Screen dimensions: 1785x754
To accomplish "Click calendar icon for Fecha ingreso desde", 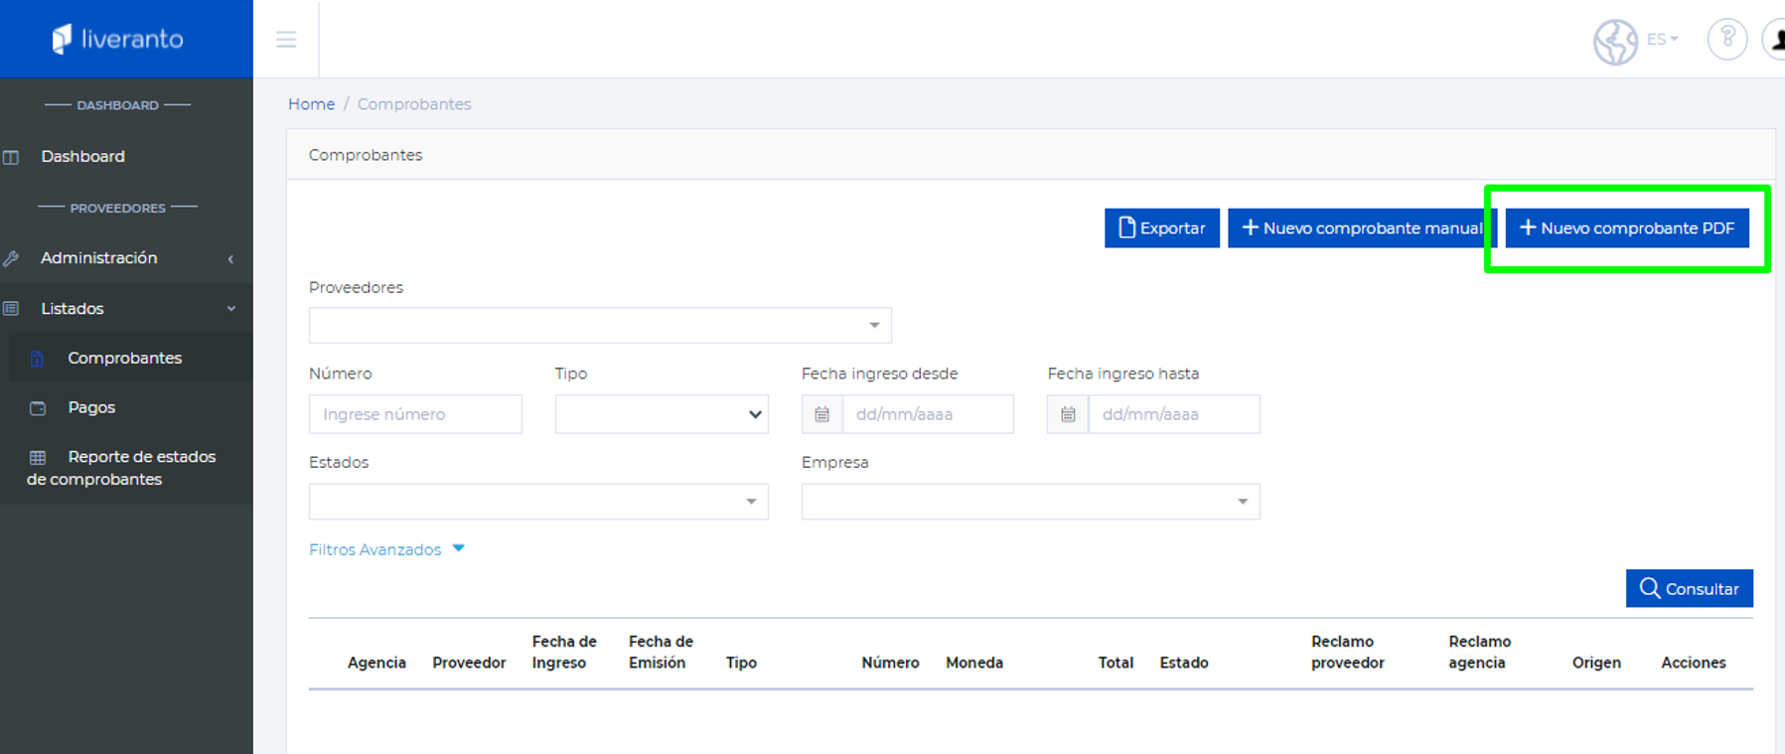I will [822, 414].
